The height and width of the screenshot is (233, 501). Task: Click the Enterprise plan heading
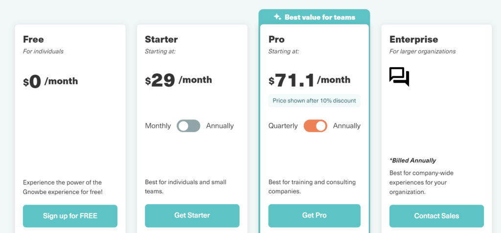click(414, 40)
